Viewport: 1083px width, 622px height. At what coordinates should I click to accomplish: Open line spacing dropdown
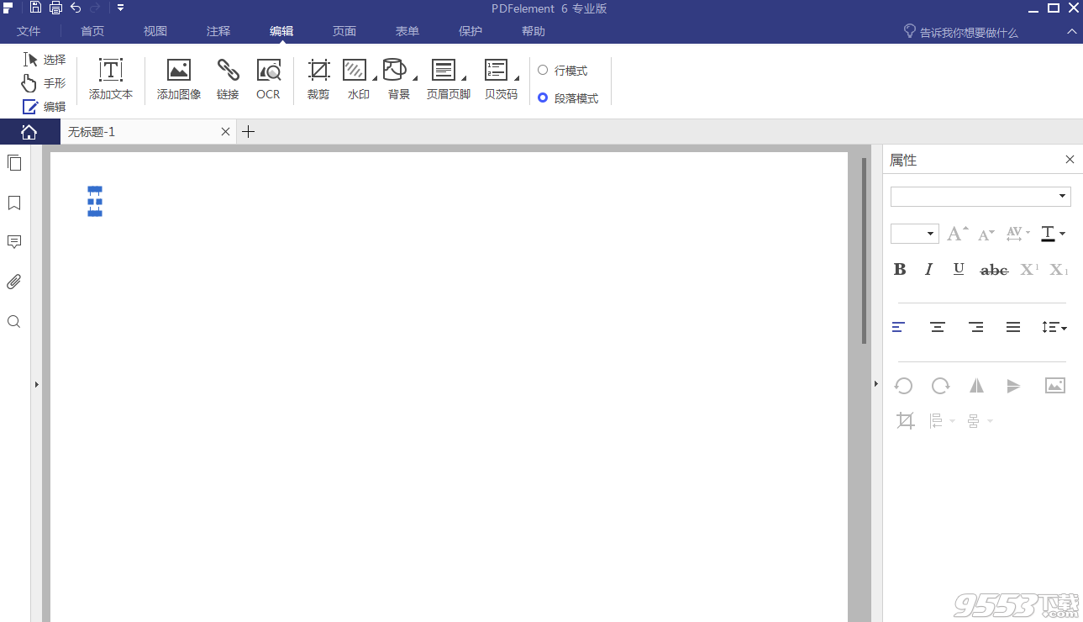click(x=1054, y=327)
